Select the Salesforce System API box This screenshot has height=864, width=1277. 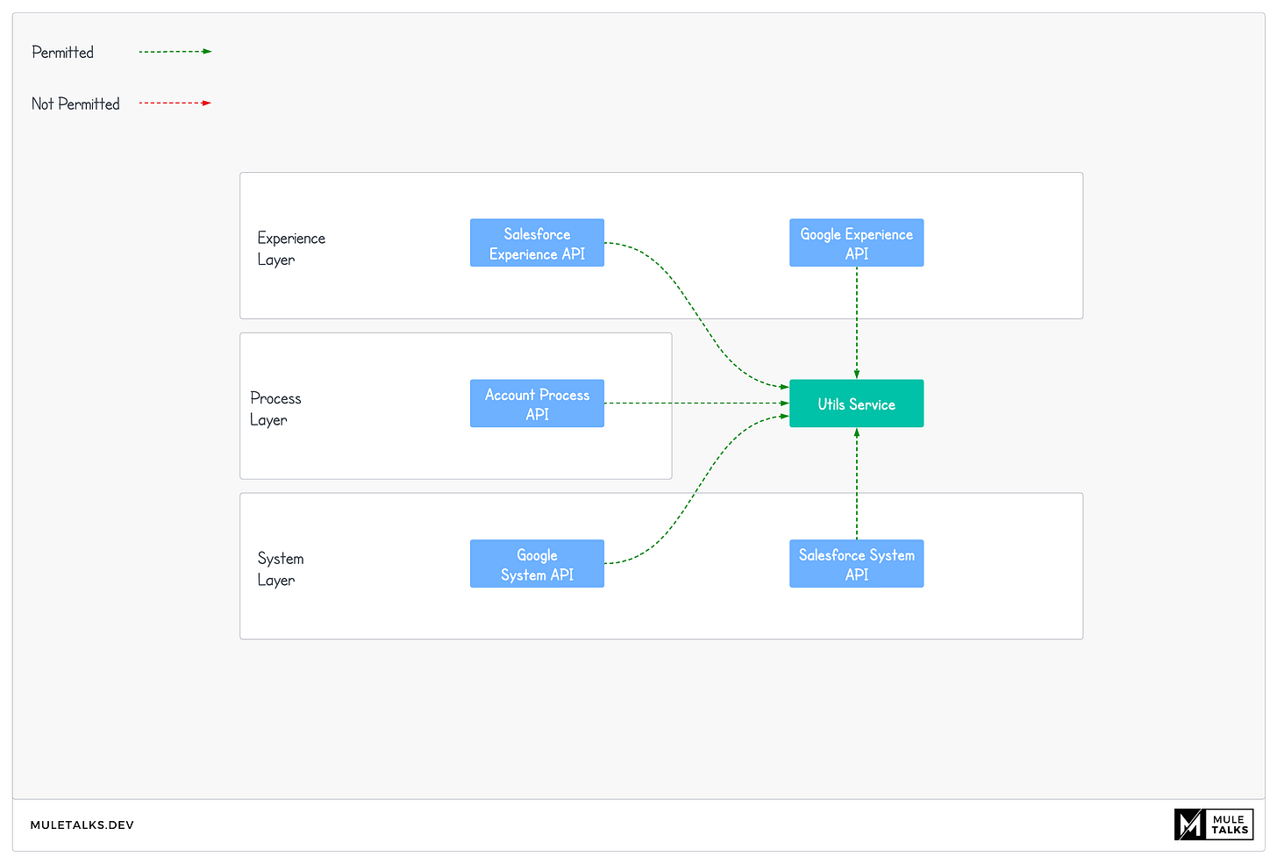(x=856, y=564)
